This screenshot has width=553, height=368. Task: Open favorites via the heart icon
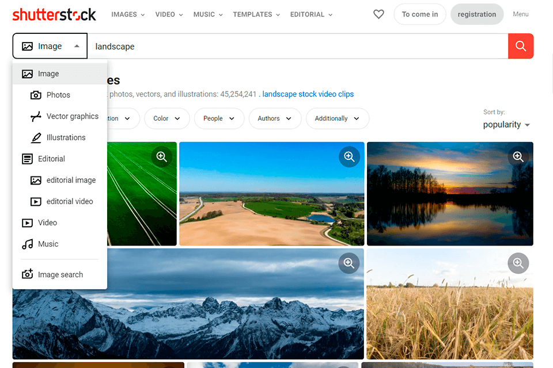[378, 14]
